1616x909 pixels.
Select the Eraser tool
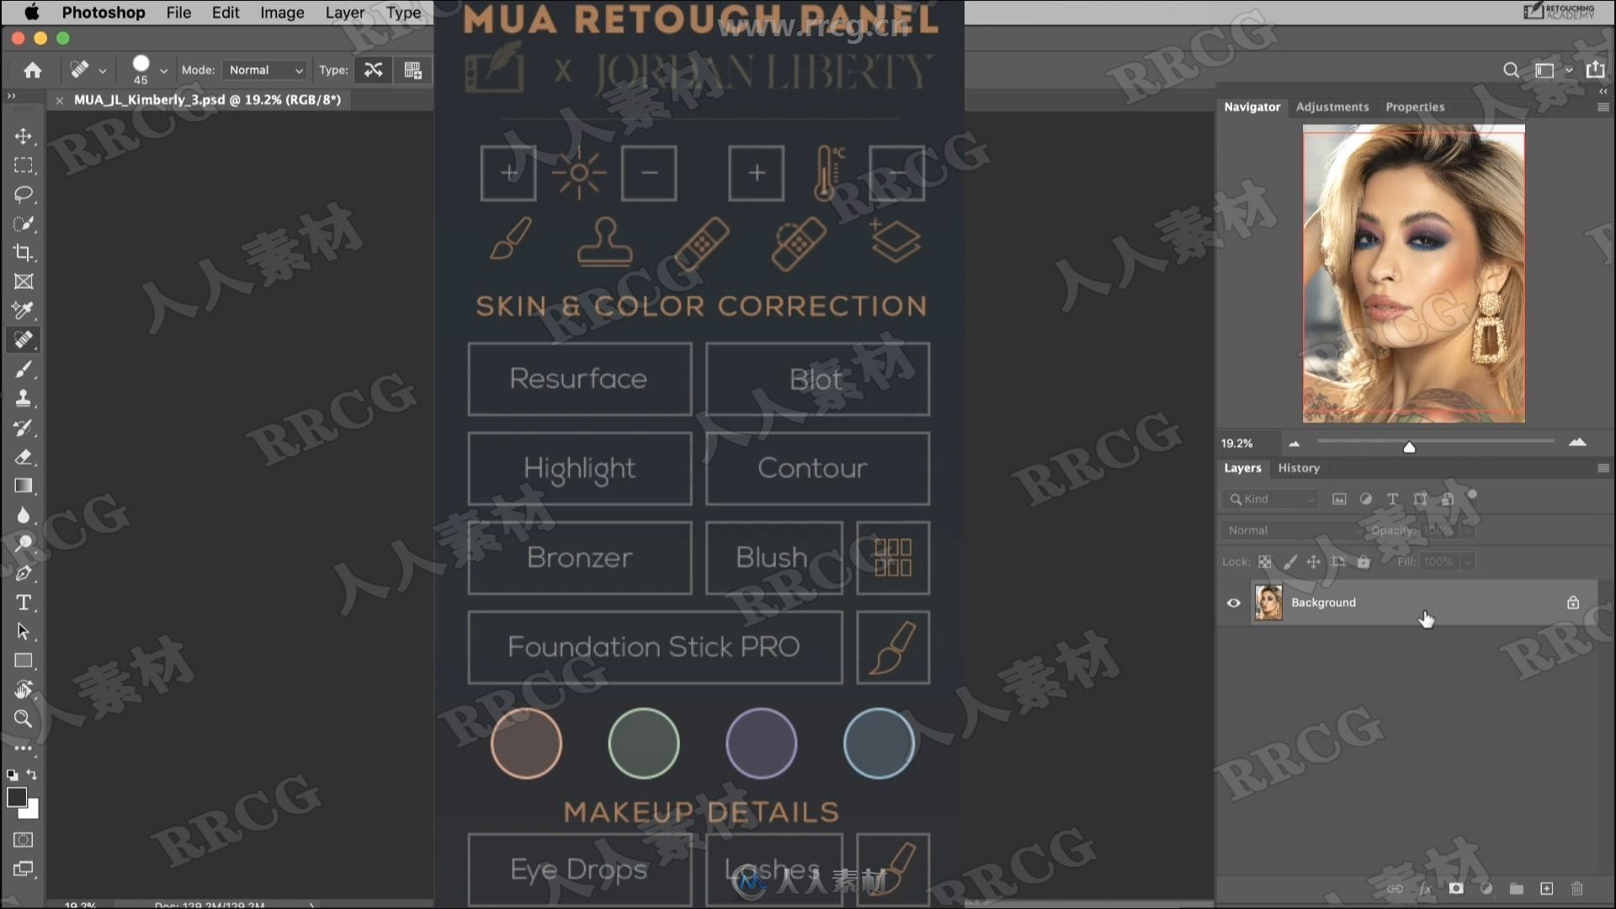click(24, 457)
